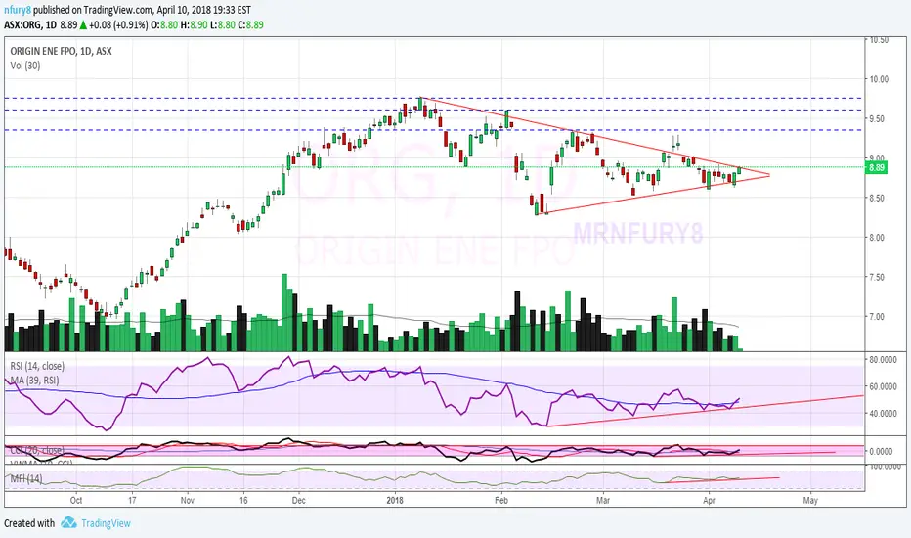Click the TradingView cloud logo icon

pyautogui.click(x=68, y=522)
